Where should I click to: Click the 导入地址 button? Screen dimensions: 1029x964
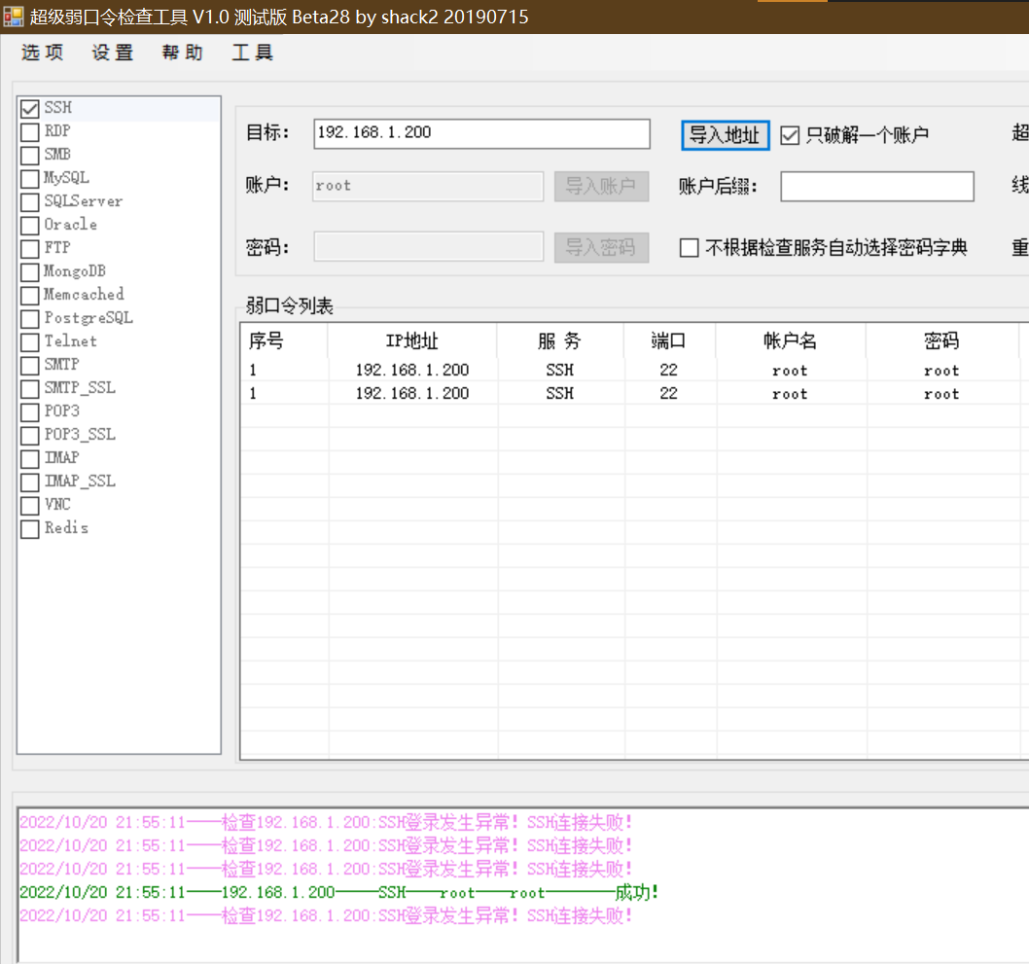(726, 135)
